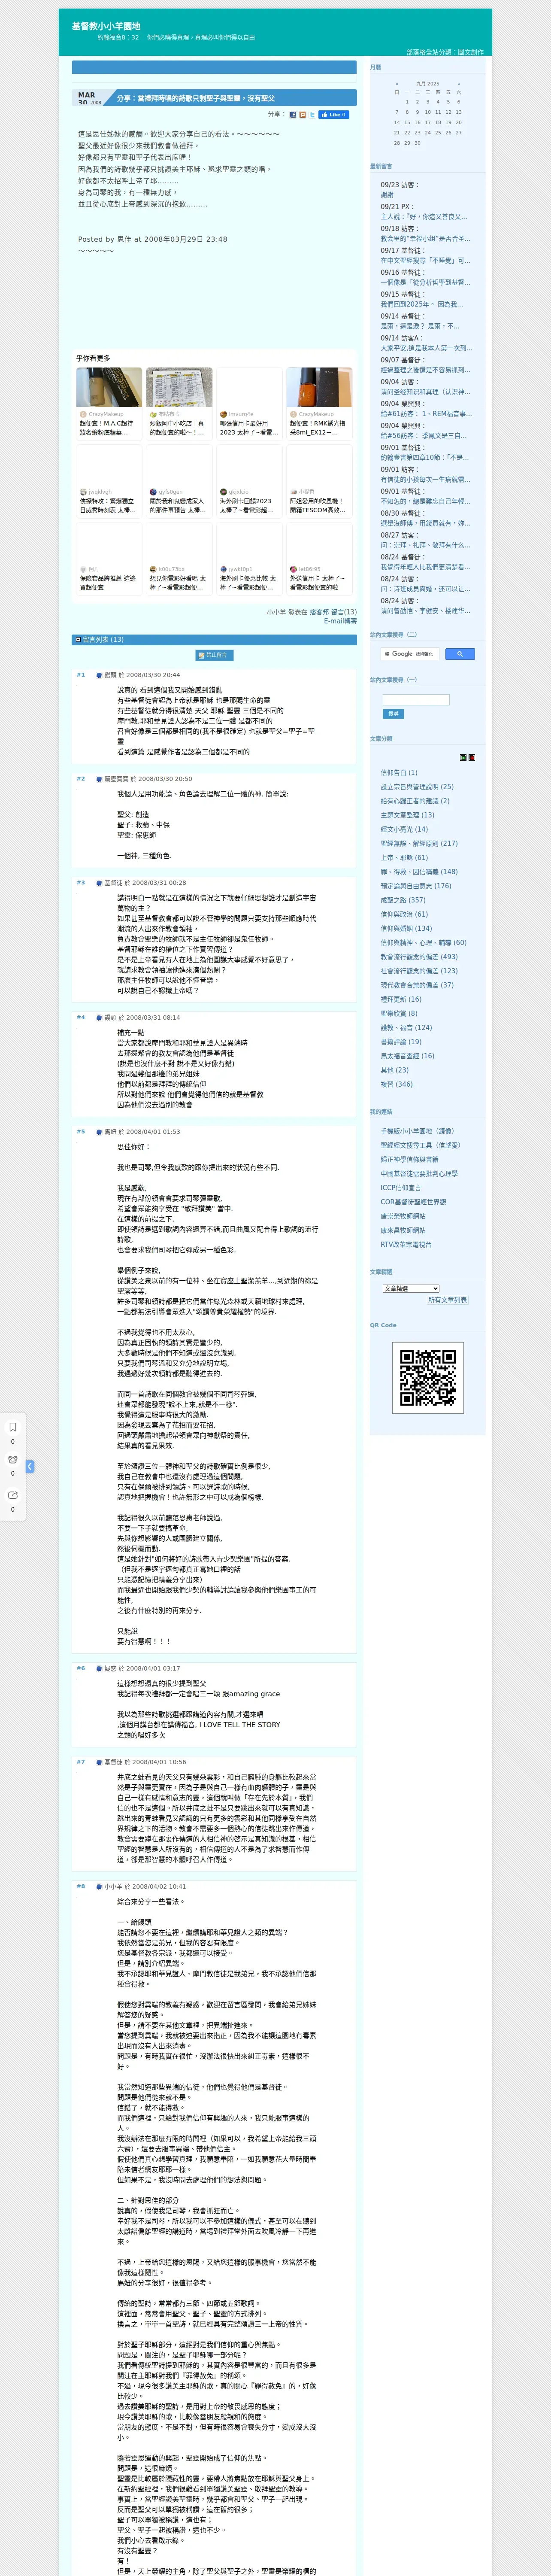
Task: Click the Google search magnifier button
Action: [459, 654]
